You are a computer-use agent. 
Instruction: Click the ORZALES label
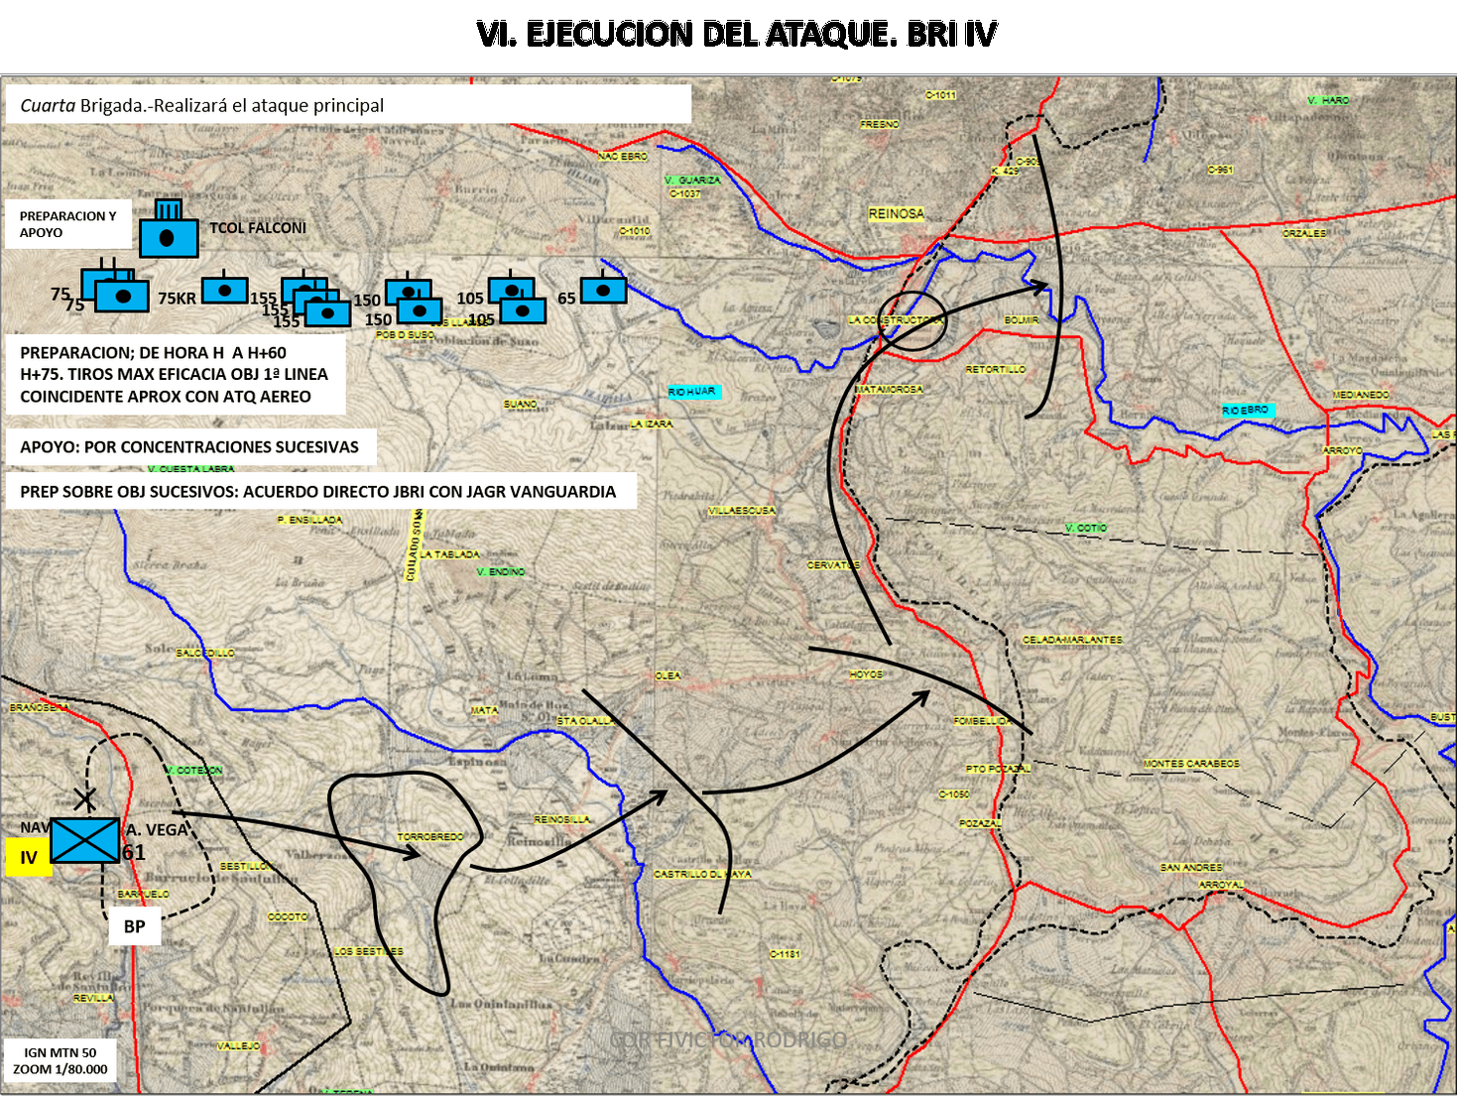point(1304,234)
